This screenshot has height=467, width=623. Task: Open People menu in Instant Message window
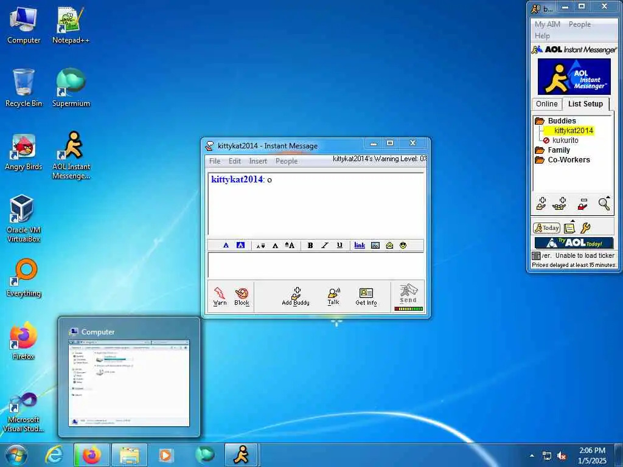pyautogui.click(x=287, y=161)
